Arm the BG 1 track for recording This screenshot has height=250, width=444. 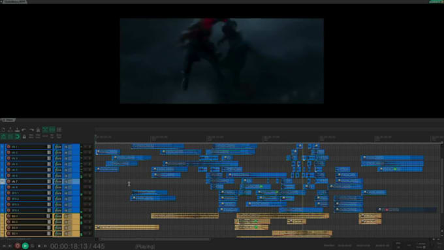(x=8, y=216)
